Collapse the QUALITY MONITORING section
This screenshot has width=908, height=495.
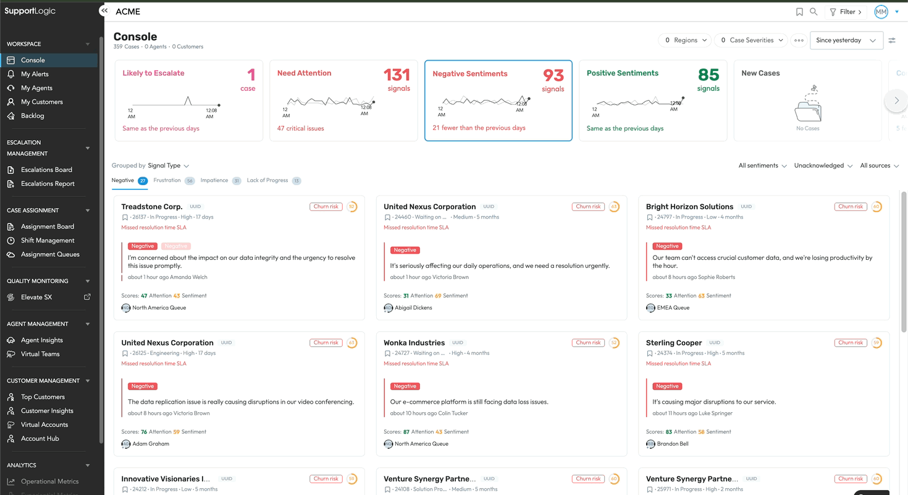(87, 281)
